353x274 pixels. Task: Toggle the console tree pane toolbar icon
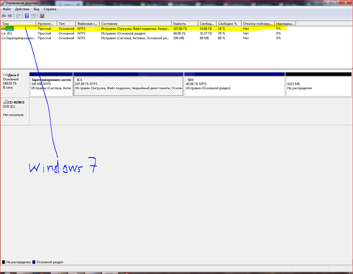tap(18, 16)
